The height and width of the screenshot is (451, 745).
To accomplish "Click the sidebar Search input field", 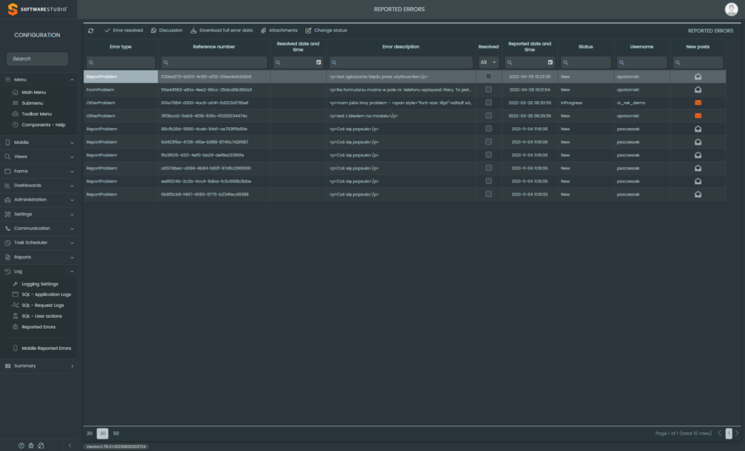I will click(x=37, y=59).
